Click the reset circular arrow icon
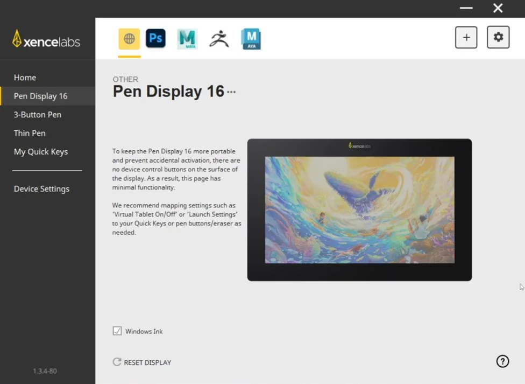This screenshot has width=525, height=384. [117, 362]
